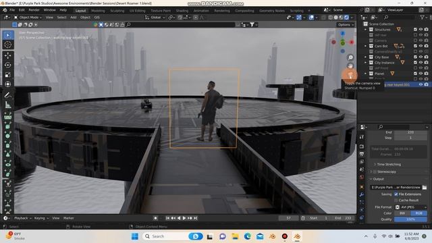Click the zoom magnifier in viewport
This screenshot has width=432, height=243.
[350, 57]
